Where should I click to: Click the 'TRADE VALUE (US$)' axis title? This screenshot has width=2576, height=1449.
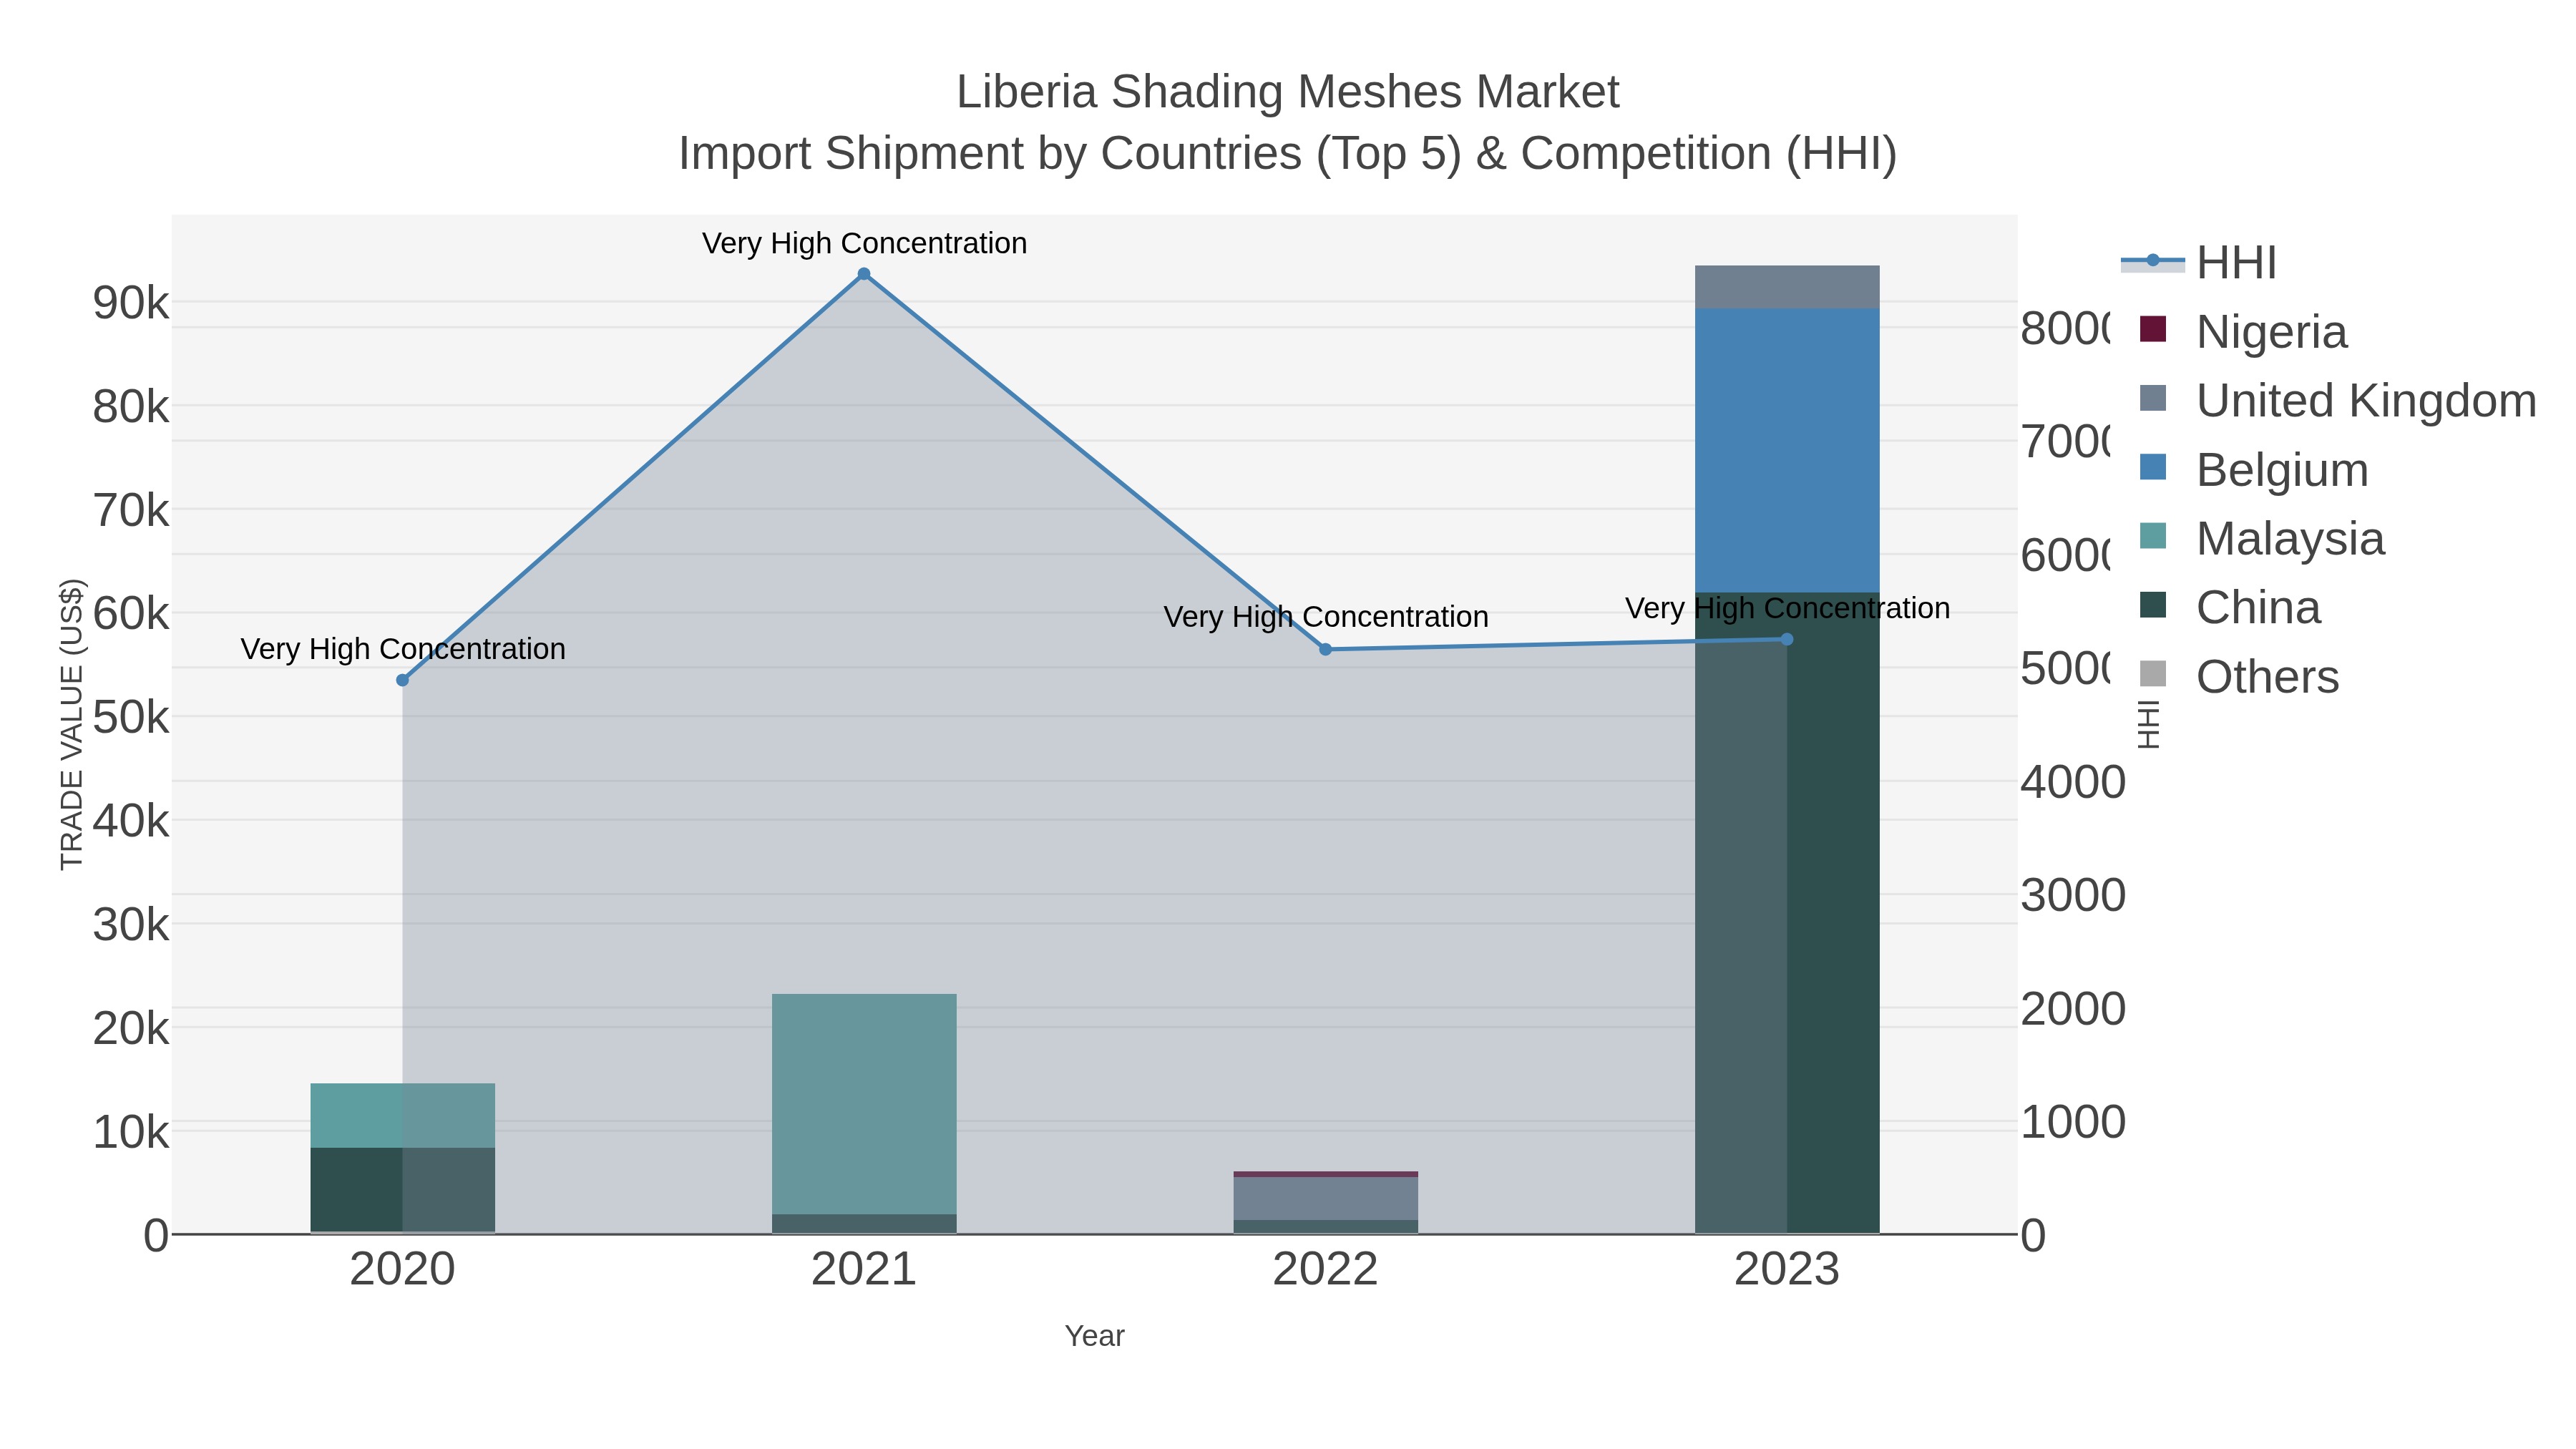pos(72,724)
